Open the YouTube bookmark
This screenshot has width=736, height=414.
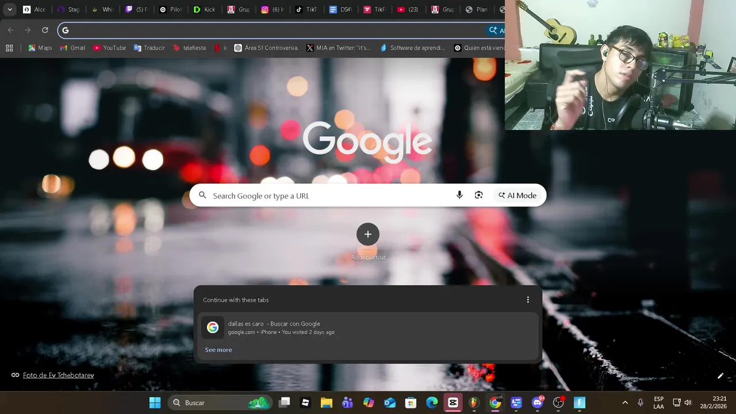pyautogui.click(x=109, y=48)
